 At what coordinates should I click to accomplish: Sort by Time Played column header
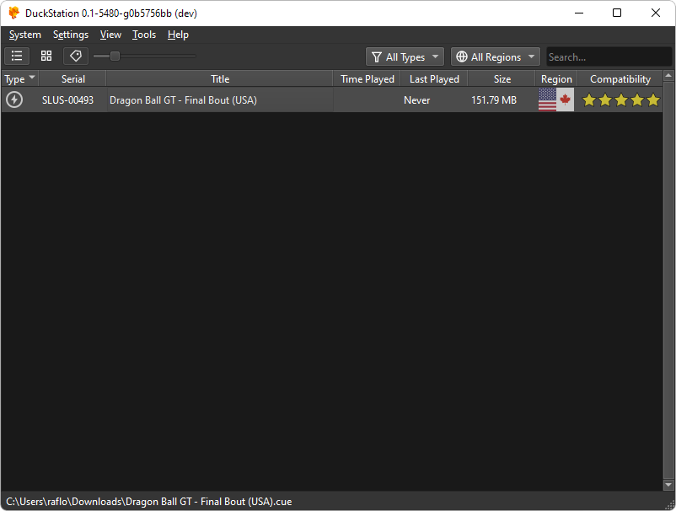click(x=368, y=79)
